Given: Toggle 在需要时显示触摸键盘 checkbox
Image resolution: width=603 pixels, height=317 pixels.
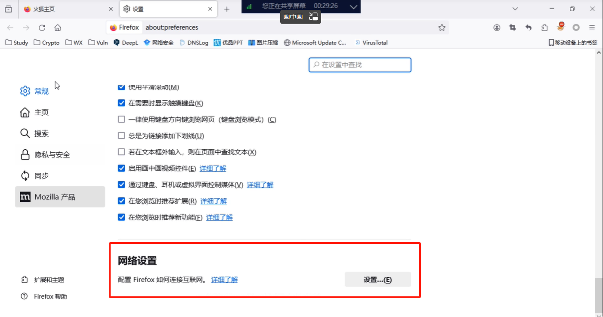Looking at the screenshot, I should click(121, 103).
